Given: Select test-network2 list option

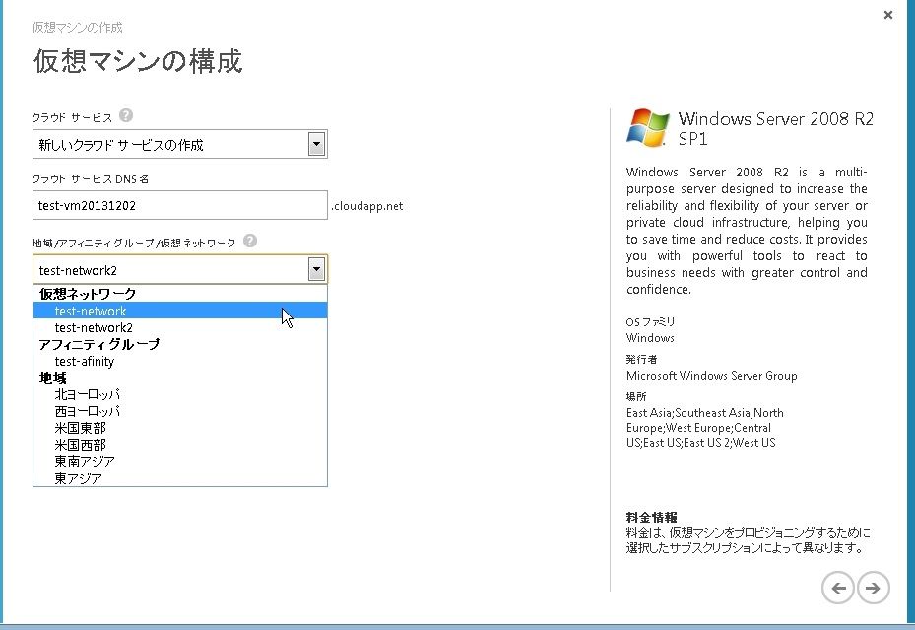Looking at the screenshot, I should coord(179,327).
